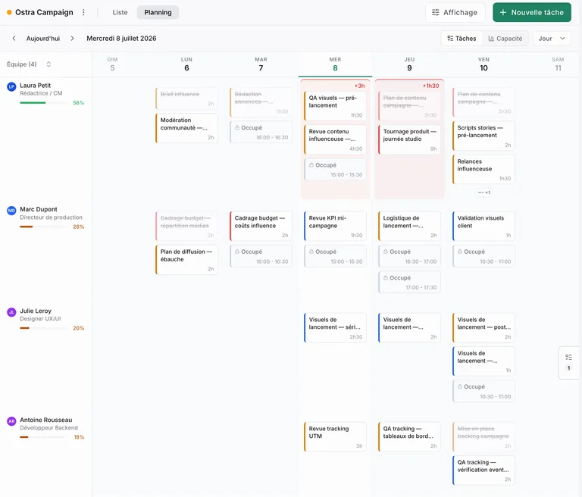Viewport: 582px width, 497px height.
Task: Go to previous period arrow
Action: pos(14,38)
